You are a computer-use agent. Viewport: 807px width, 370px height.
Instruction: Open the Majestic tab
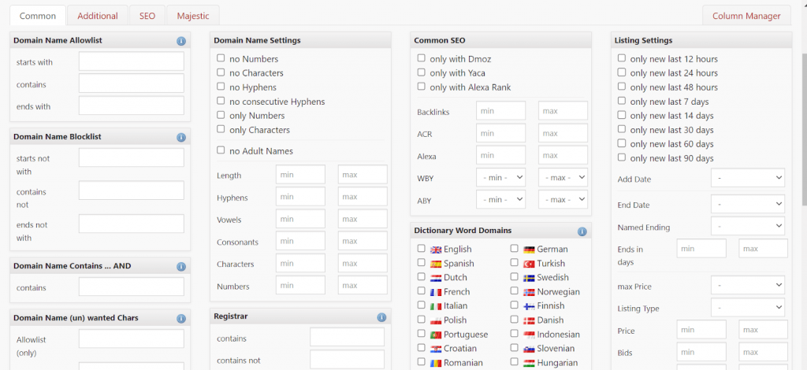(193, 16)
